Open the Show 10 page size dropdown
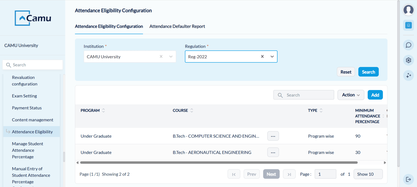 368,174
